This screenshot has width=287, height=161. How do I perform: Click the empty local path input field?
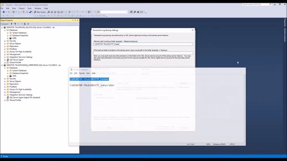pos(143,53)
